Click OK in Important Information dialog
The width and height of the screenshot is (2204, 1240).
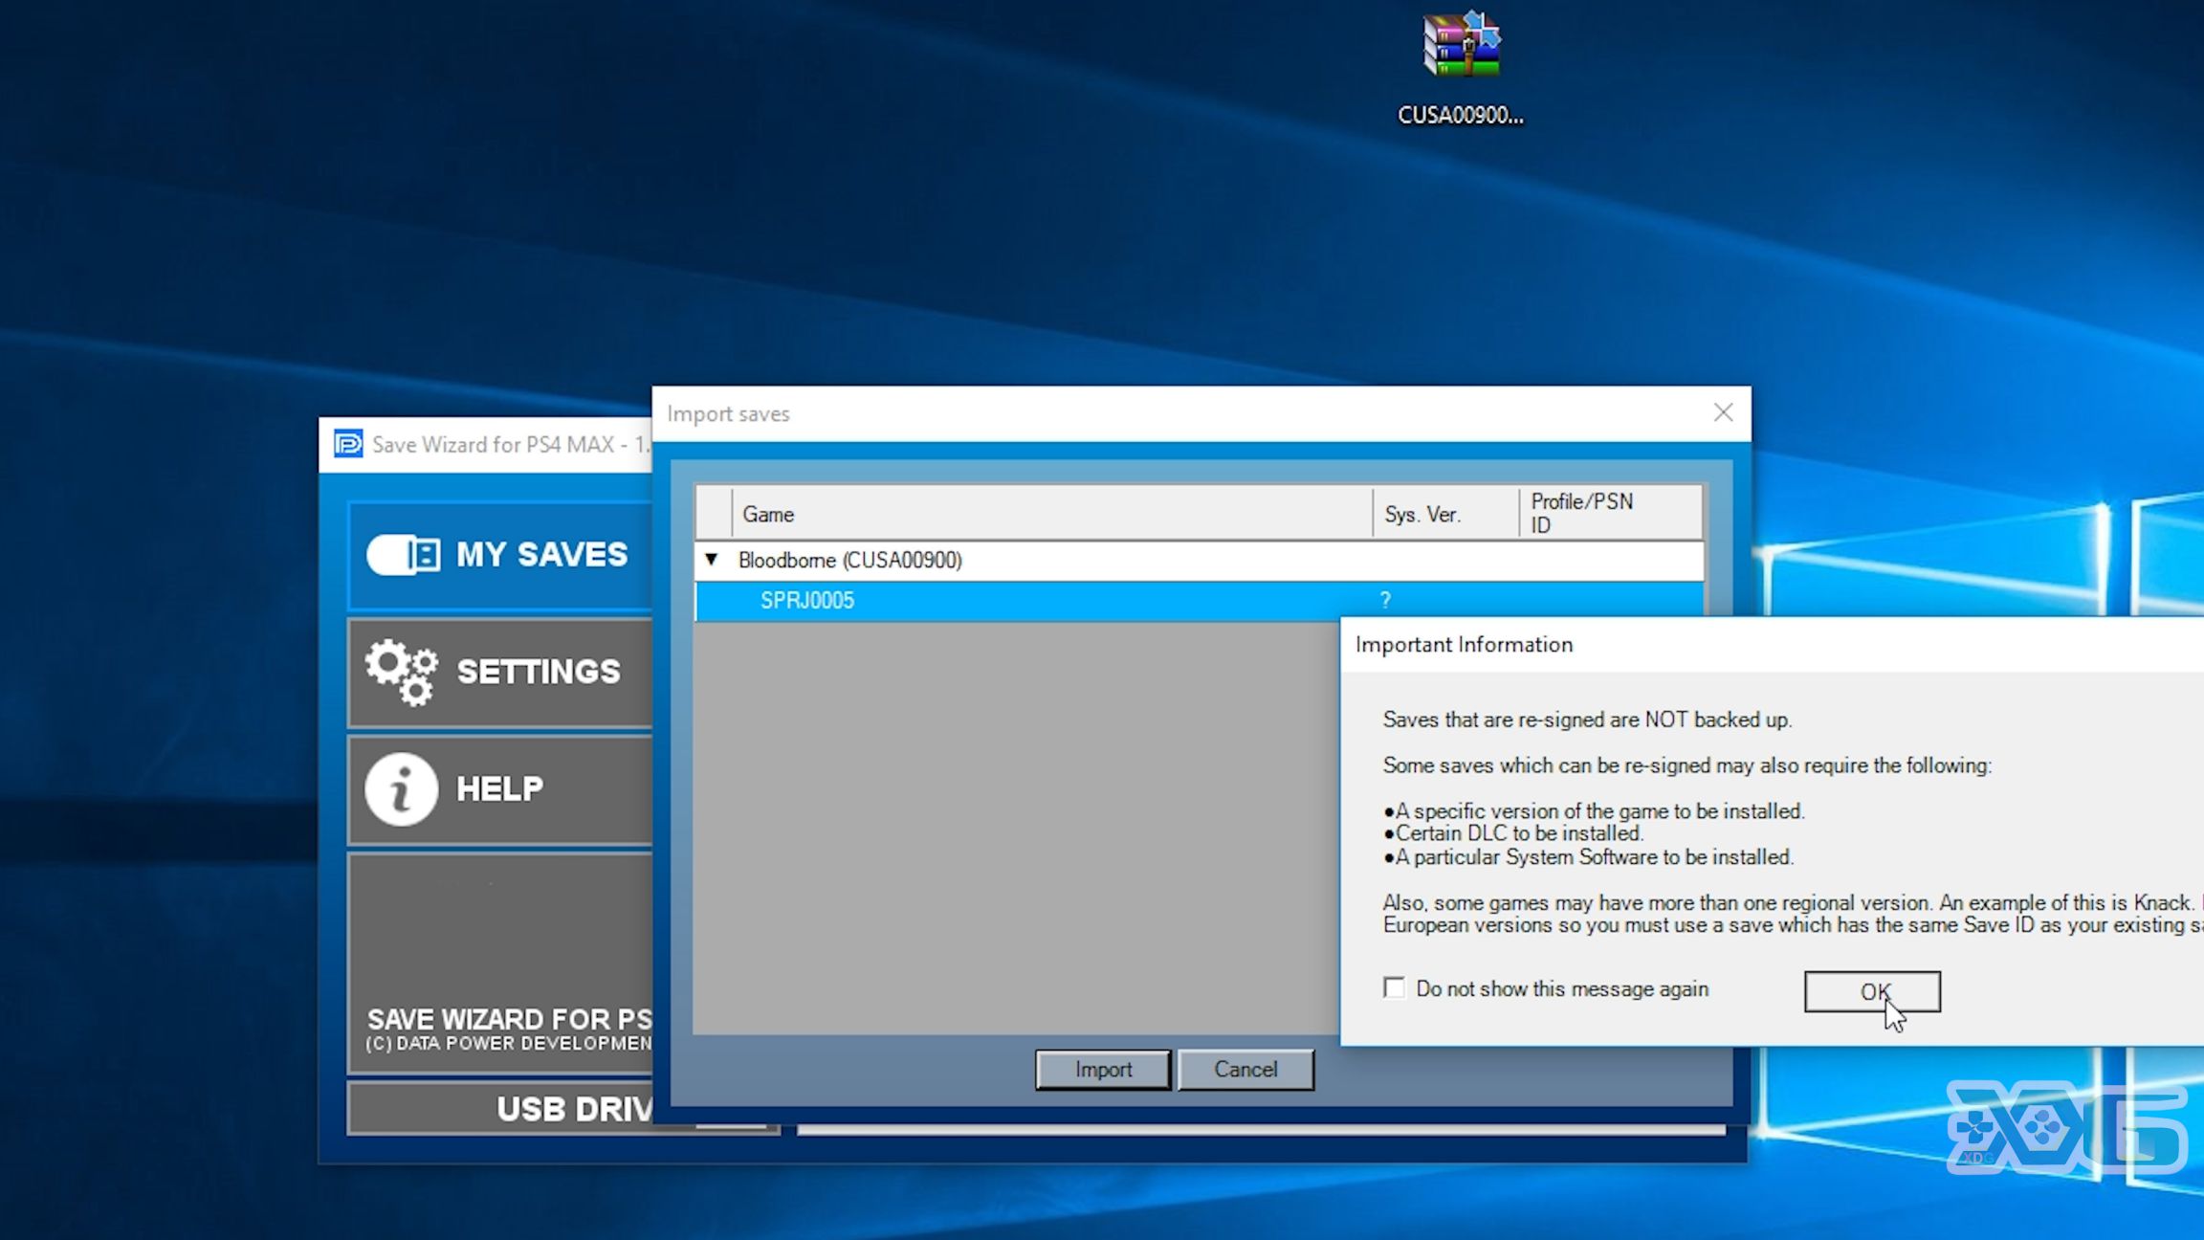pos(1872,991)
